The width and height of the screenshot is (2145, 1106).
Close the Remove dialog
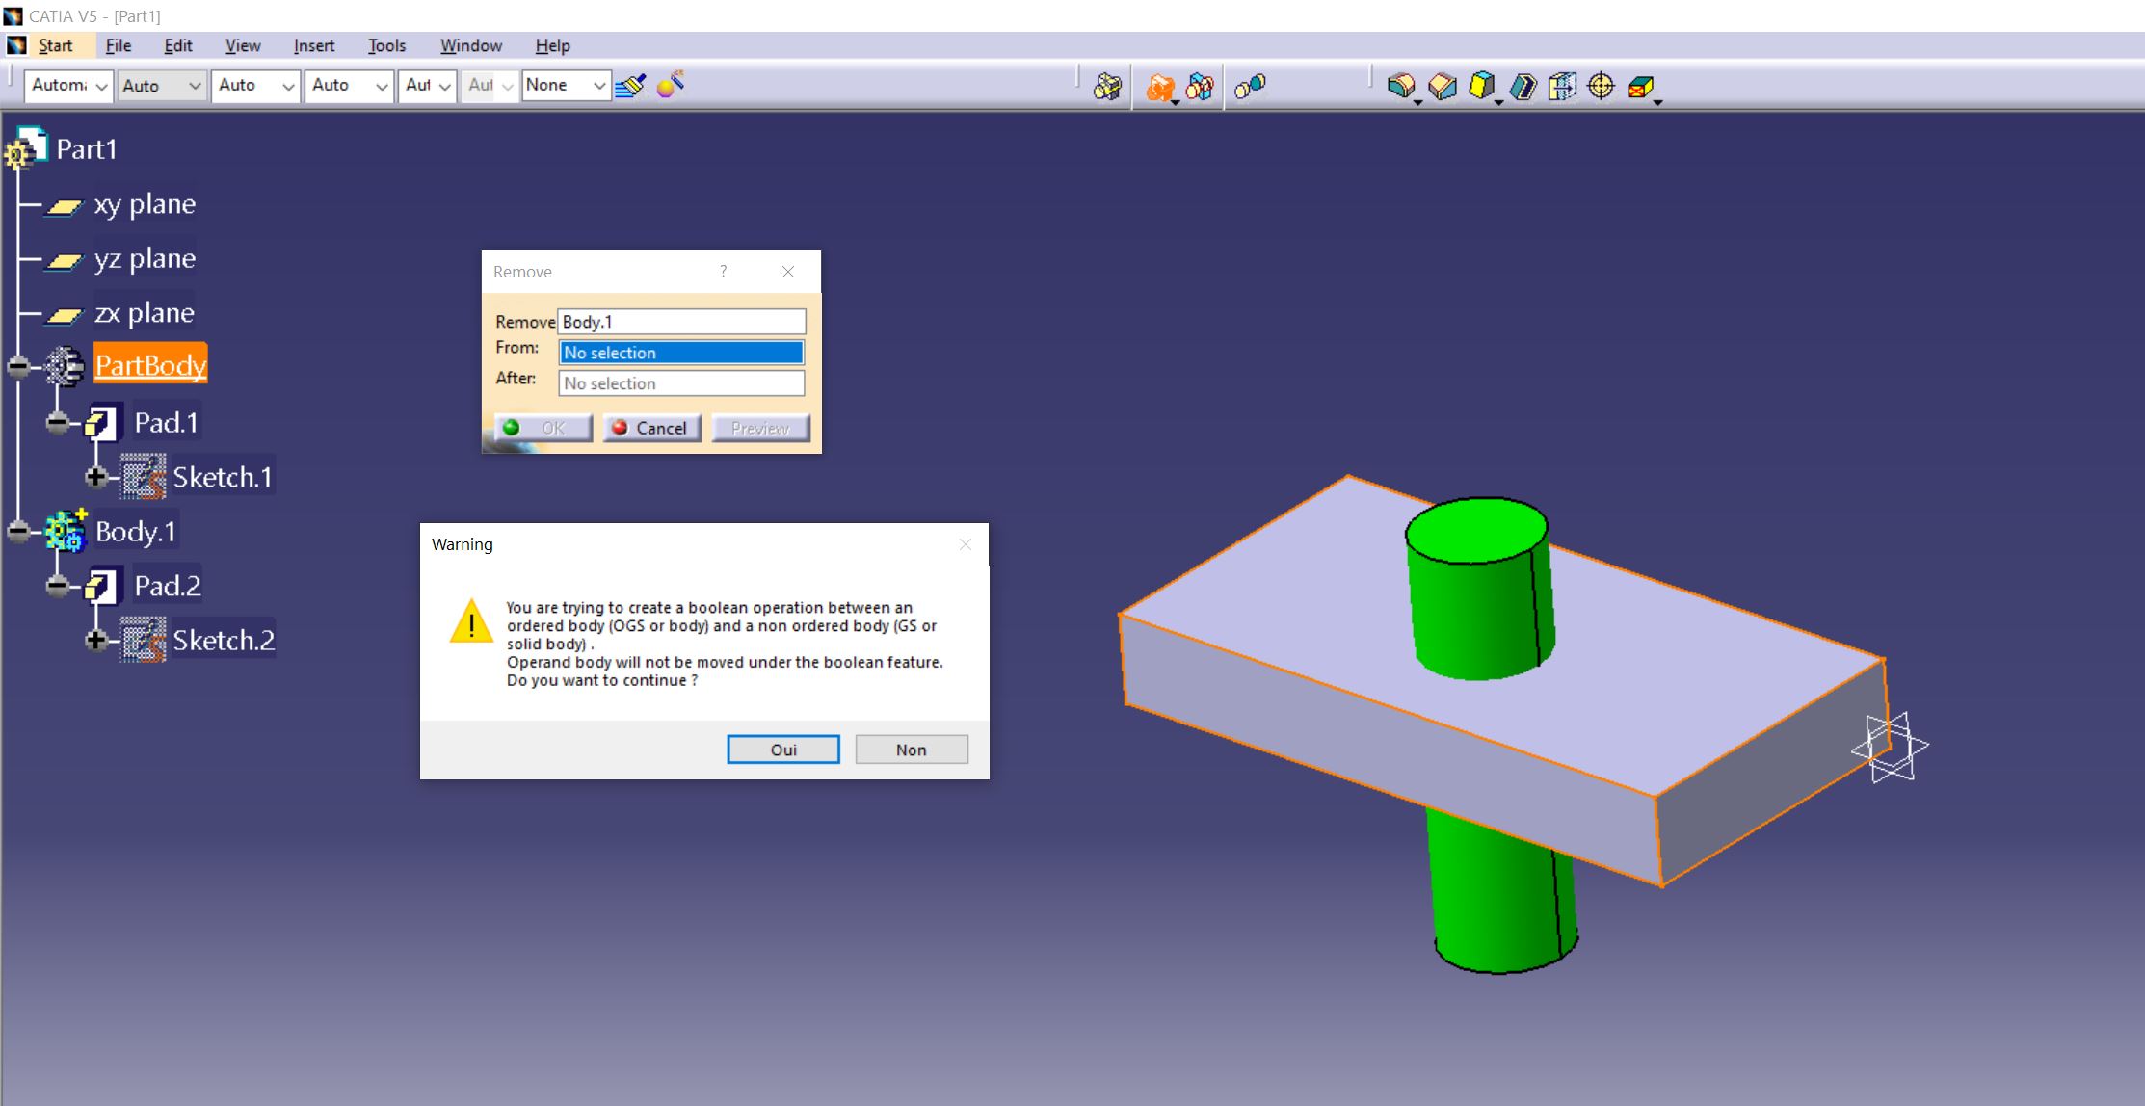point(788,272)
